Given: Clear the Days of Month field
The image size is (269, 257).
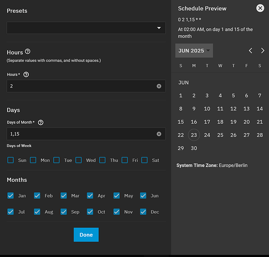Looking at the screenshot, I should (159, 134).
